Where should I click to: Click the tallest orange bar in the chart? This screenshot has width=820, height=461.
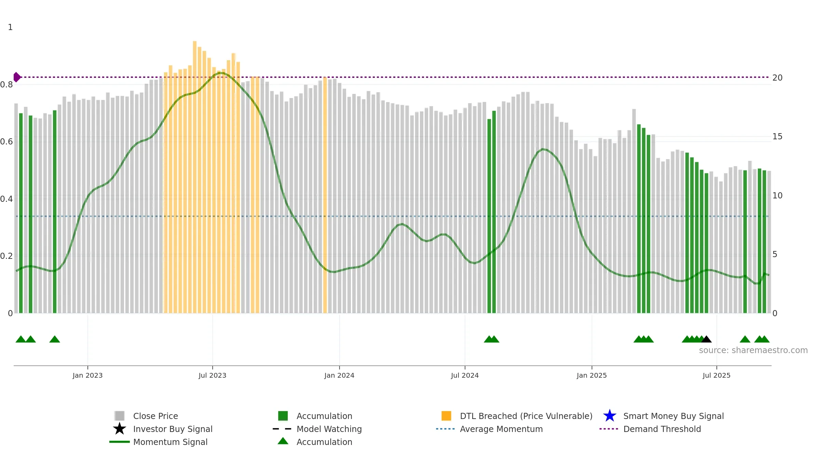click(194, 177)
